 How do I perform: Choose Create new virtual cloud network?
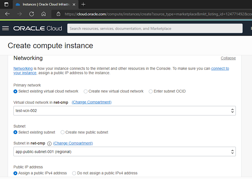click(x=85, y=91)
